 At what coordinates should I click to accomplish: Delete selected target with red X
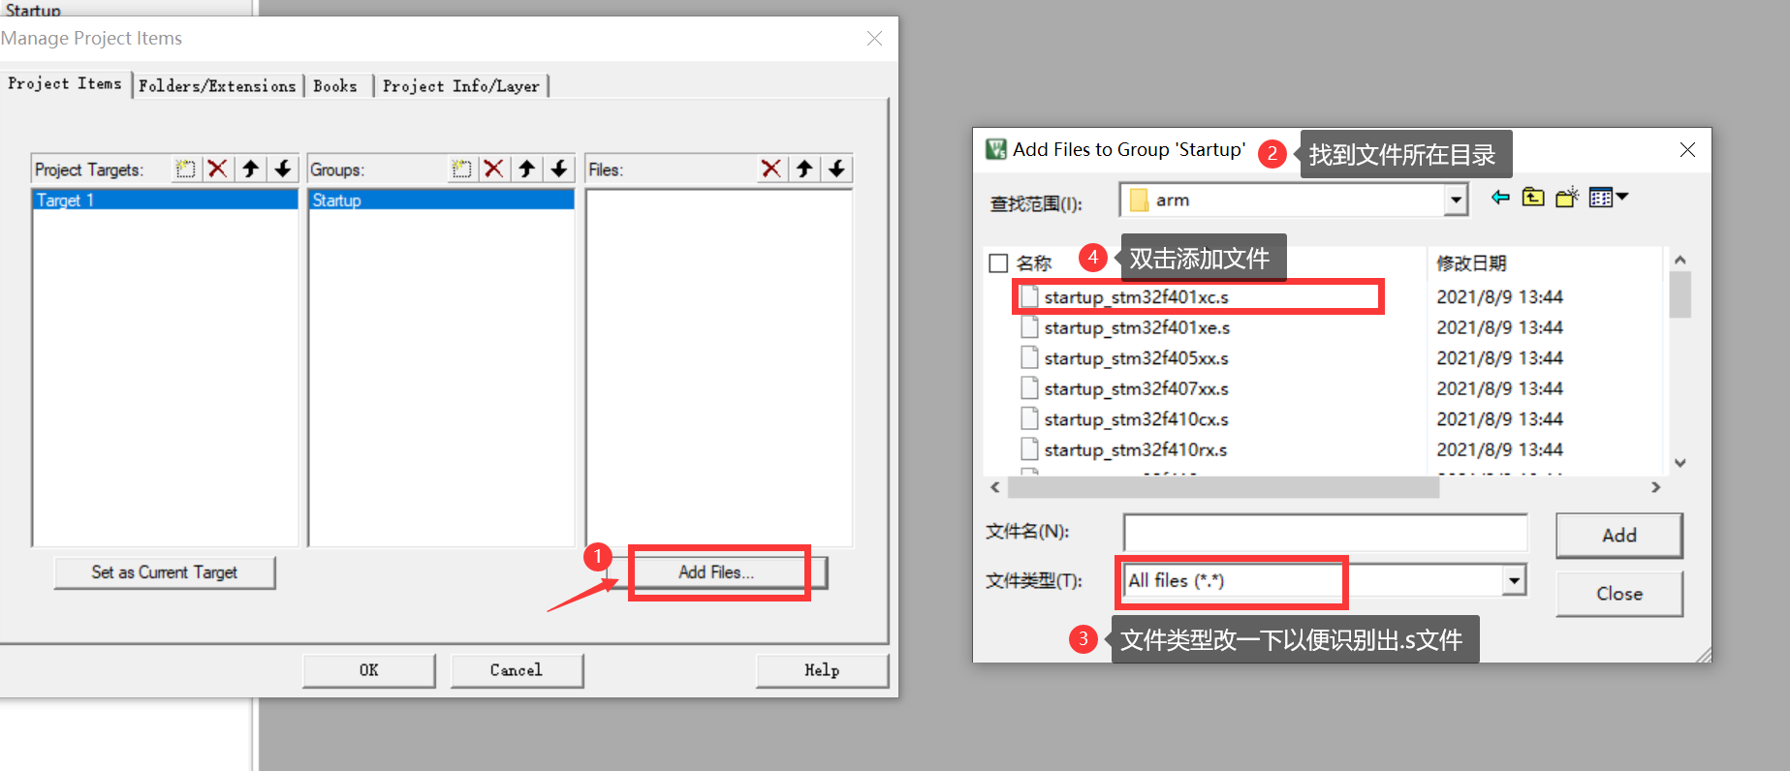(x=218, y=170)
